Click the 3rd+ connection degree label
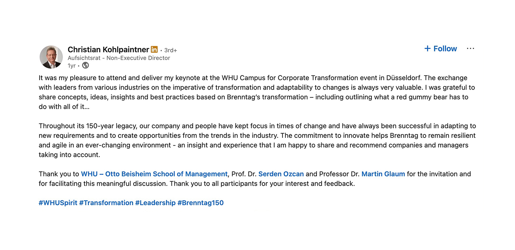 (x=171, y=50)
